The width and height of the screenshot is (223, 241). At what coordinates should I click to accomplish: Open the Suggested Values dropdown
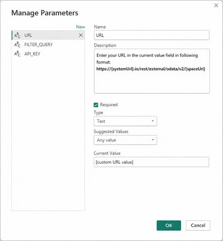click(125, 140)
